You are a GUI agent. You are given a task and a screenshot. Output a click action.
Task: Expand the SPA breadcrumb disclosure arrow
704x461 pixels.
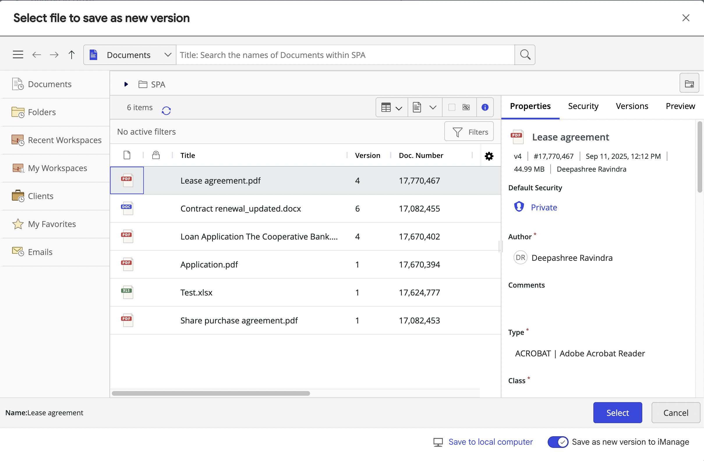coord(125,84)
